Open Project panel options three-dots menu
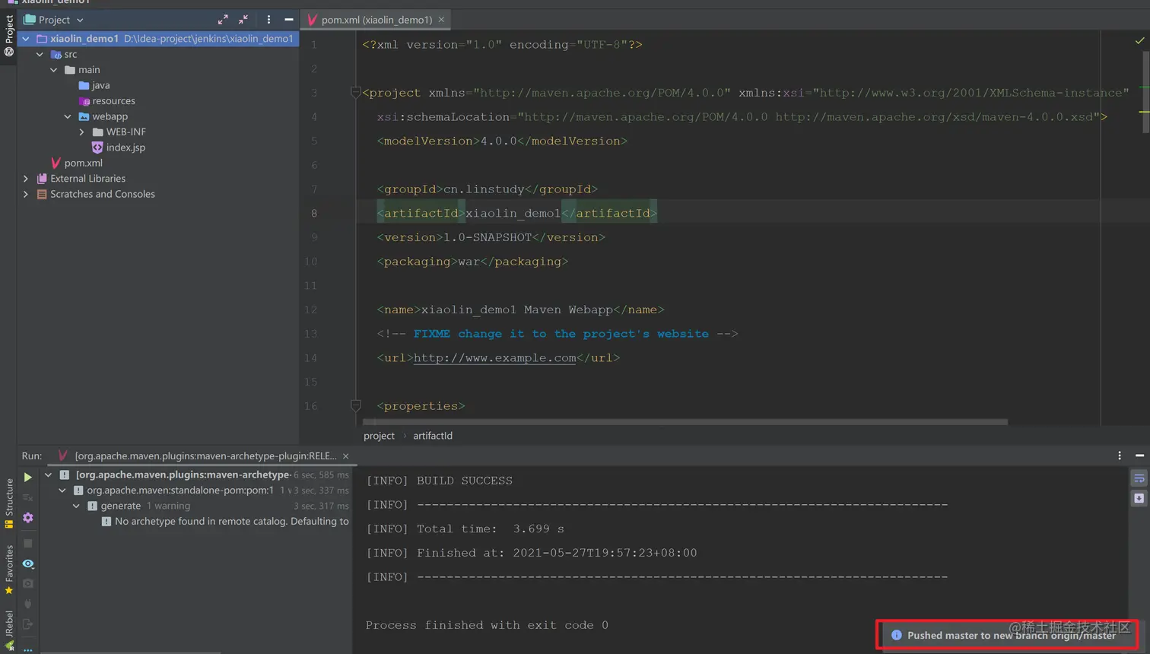Image resolution: width=1150 pixels, height=654 pixels. pyautogui.click(x=268, y=20)
